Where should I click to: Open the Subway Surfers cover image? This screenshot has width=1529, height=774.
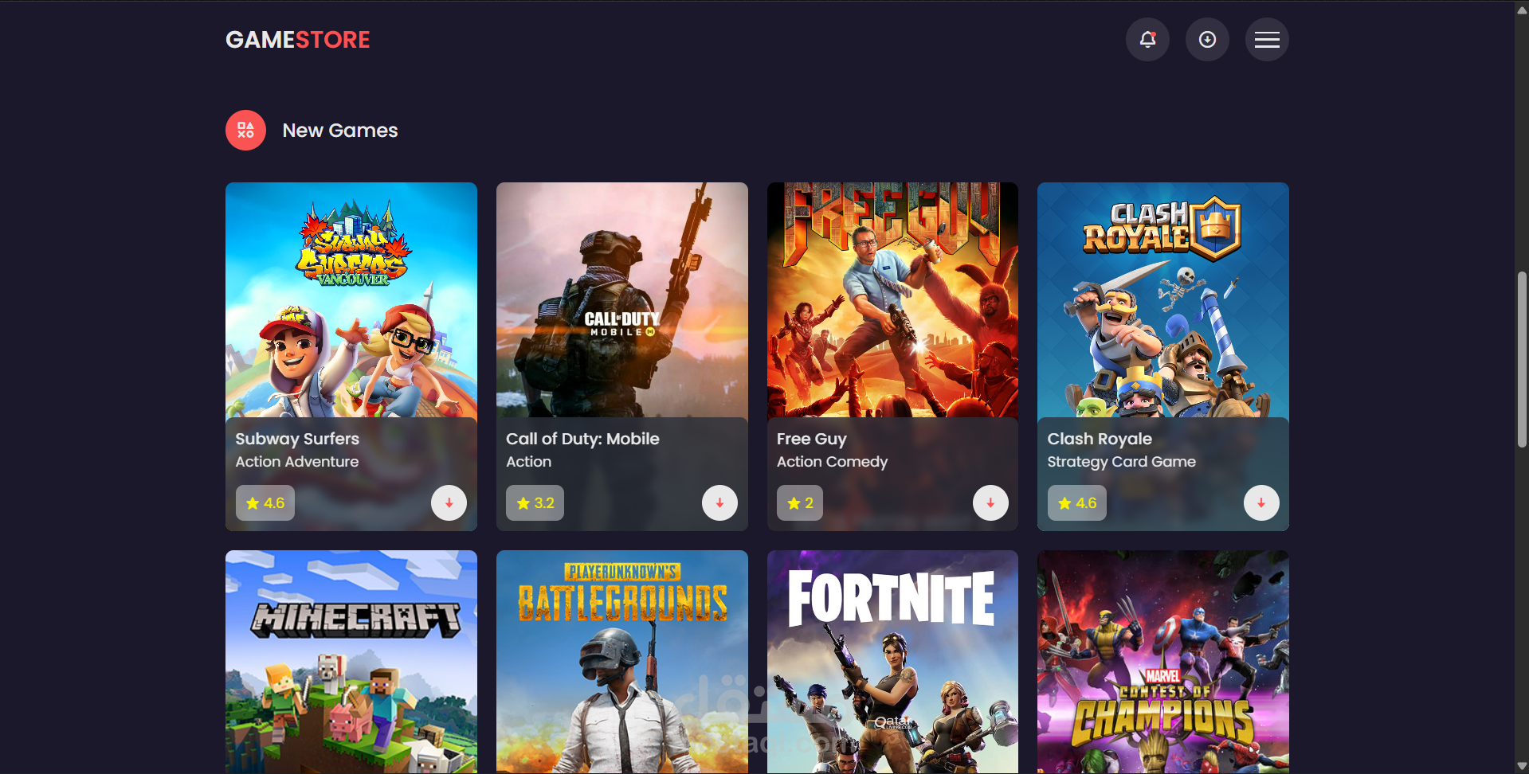click(x=351, y=300)
